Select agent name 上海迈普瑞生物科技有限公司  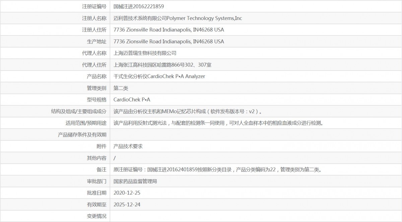145,53
